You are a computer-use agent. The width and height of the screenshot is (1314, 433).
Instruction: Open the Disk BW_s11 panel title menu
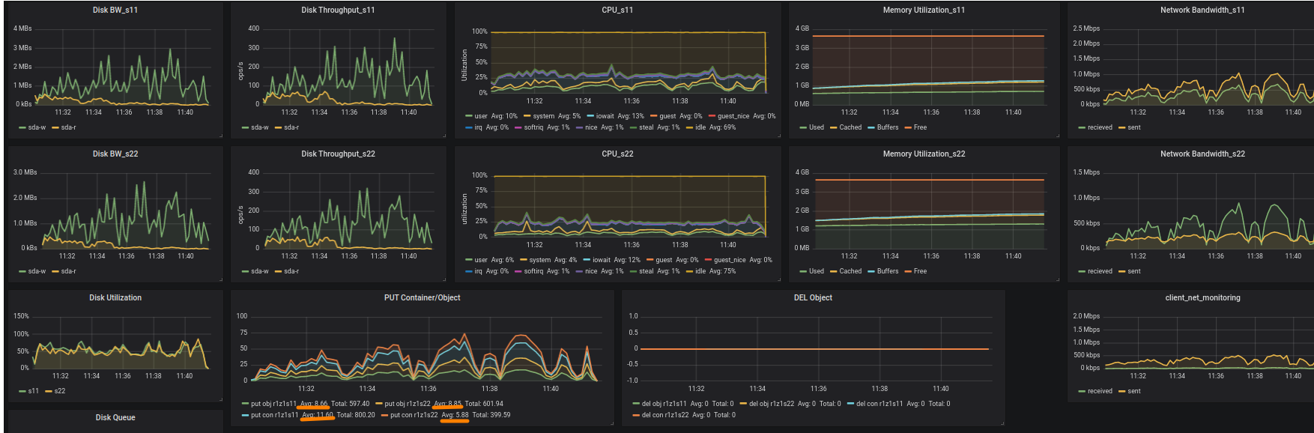tap(115, 10)
